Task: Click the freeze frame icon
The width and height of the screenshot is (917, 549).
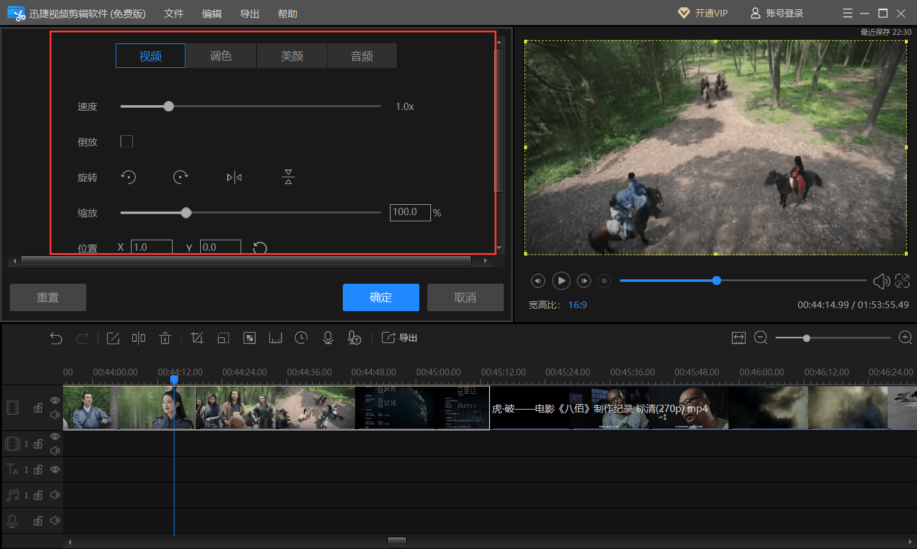Action: (x=275, y=338)
